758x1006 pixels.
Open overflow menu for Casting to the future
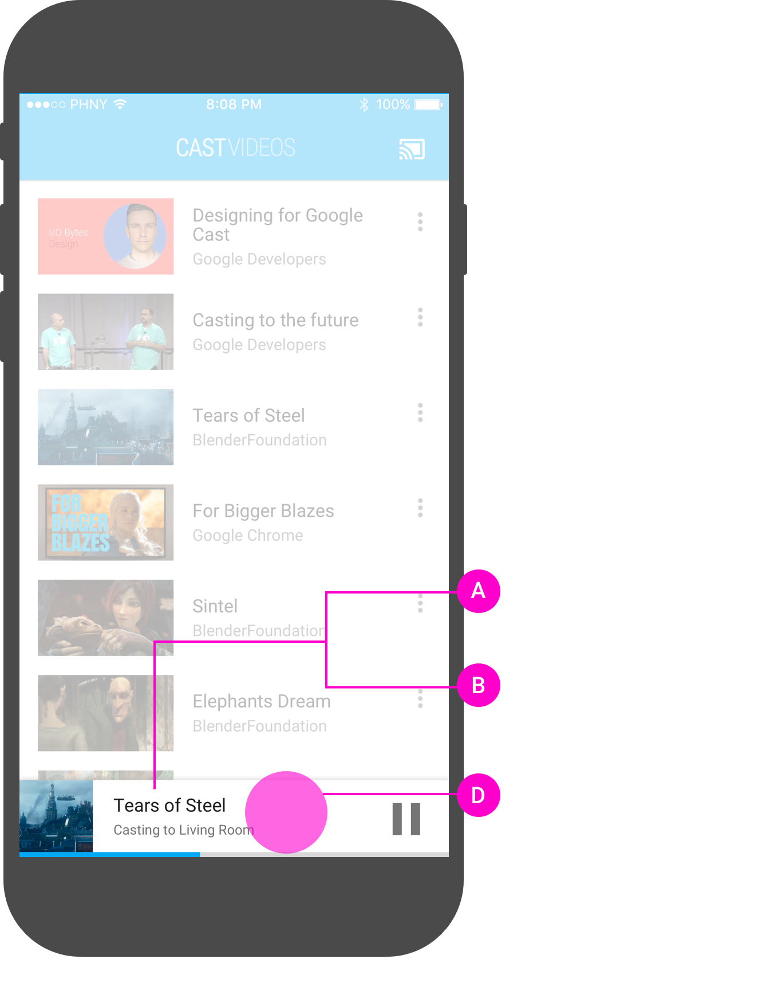tap(420, 317)
